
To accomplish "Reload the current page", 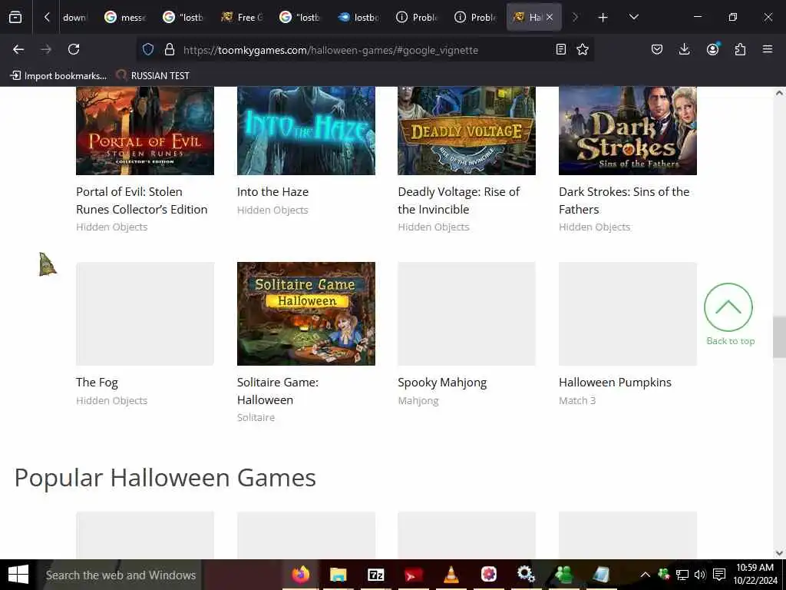I will pyautogui.click(x=74, y=49).
